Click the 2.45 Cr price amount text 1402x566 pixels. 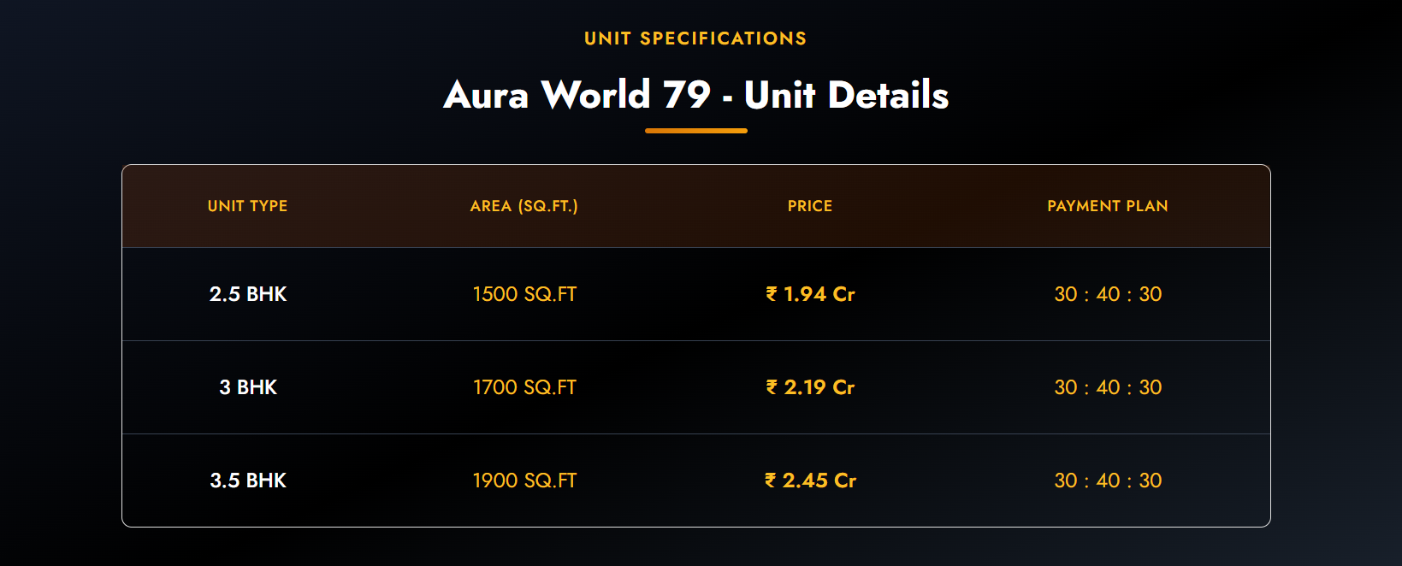[819, 481]
